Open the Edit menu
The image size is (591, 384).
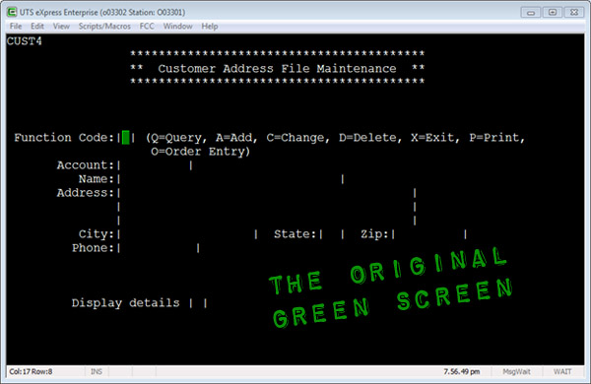coord(37,26)
